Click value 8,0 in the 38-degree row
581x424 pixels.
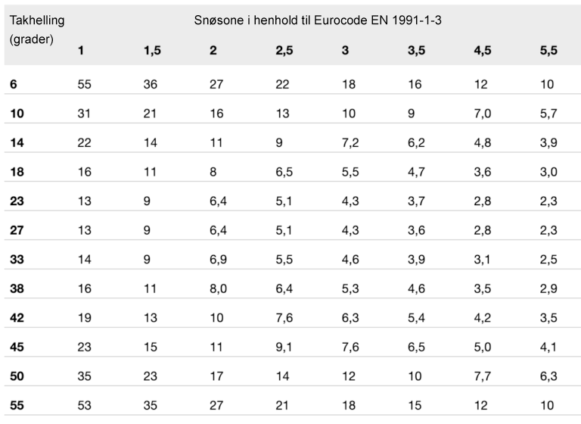pos(217,288)
